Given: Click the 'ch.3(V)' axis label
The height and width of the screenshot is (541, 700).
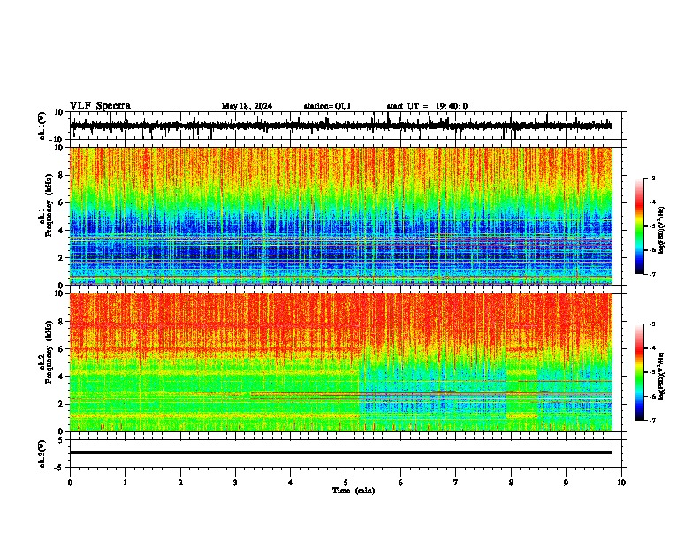Looking at the screenshot, I should coord(42,453).
